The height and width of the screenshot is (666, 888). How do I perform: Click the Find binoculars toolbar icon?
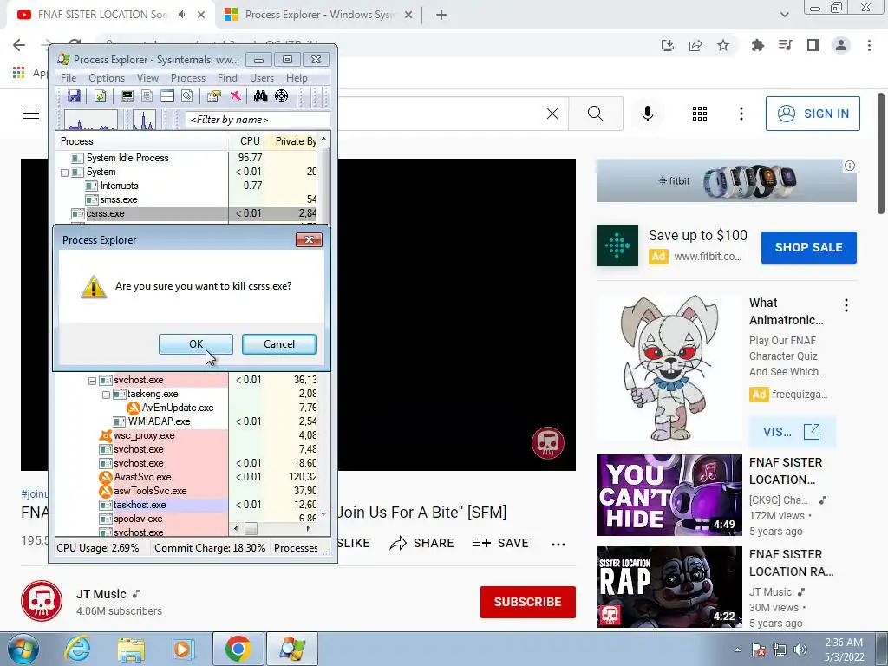pos(260,96)
